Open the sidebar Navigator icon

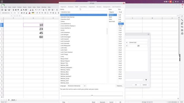[x=182, y=30]
